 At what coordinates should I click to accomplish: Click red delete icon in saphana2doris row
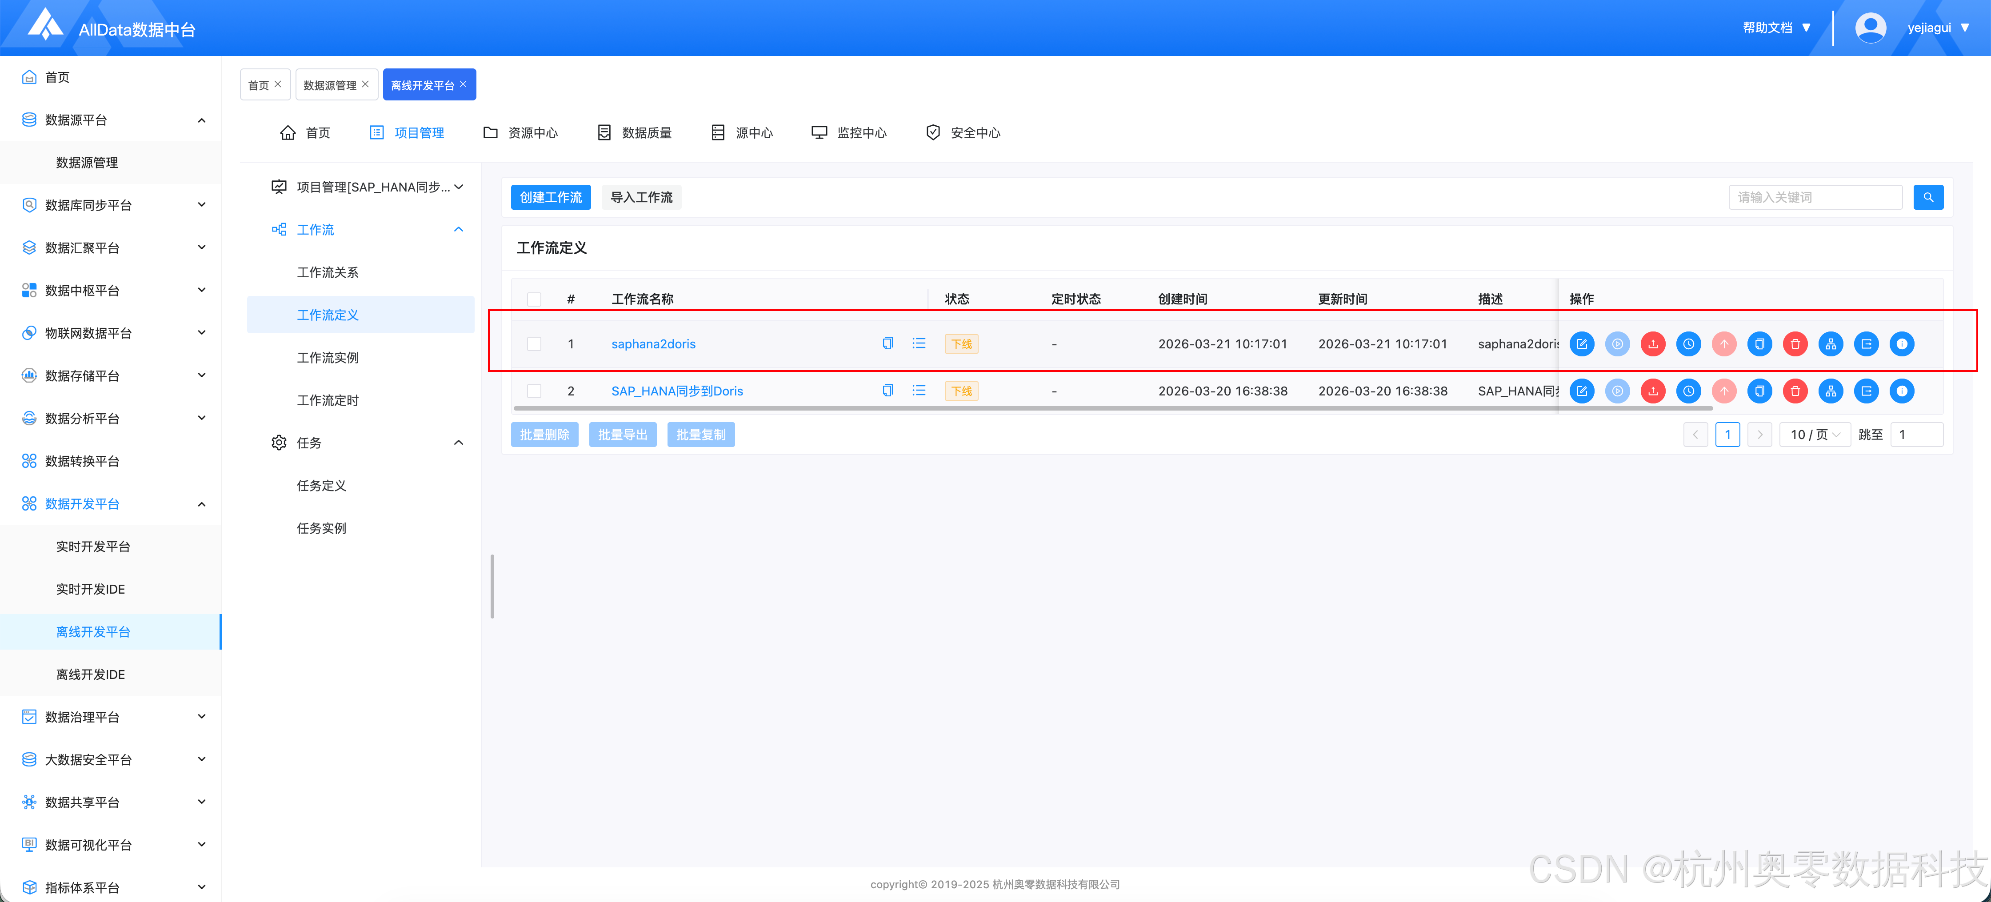pos(1795,344)
